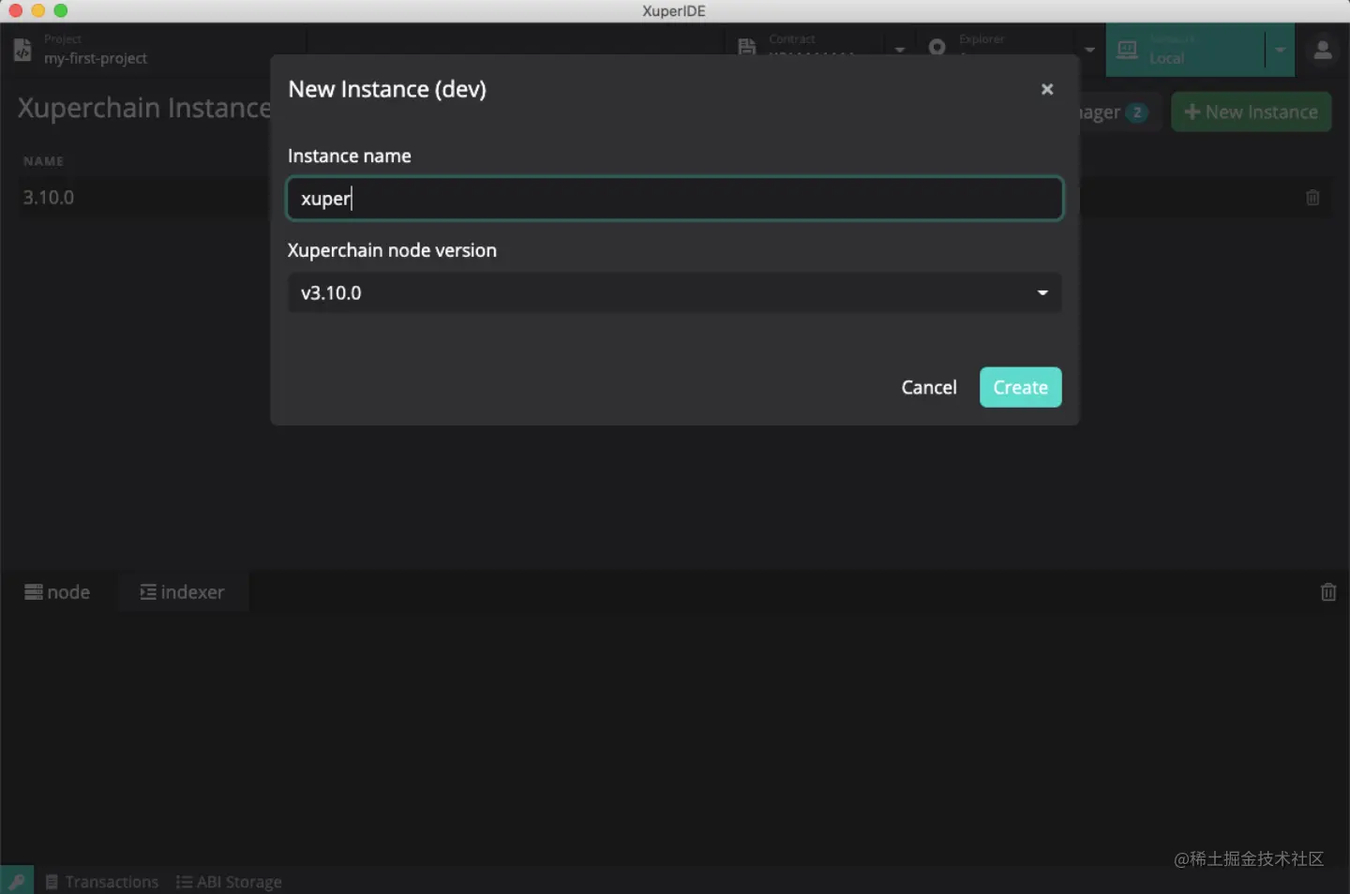Click the NAME column header
The width and height of the screenshot is (1350, 894).
point(43,161)
